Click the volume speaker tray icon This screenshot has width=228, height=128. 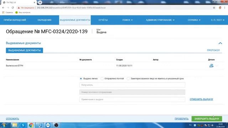pyautogui.click(x=213, y=125)
